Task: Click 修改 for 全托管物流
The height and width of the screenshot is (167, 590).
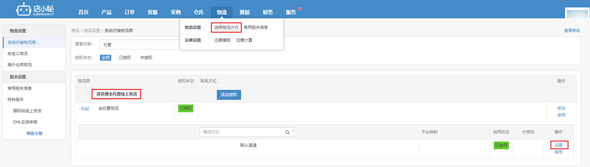Action: [561, 108]
